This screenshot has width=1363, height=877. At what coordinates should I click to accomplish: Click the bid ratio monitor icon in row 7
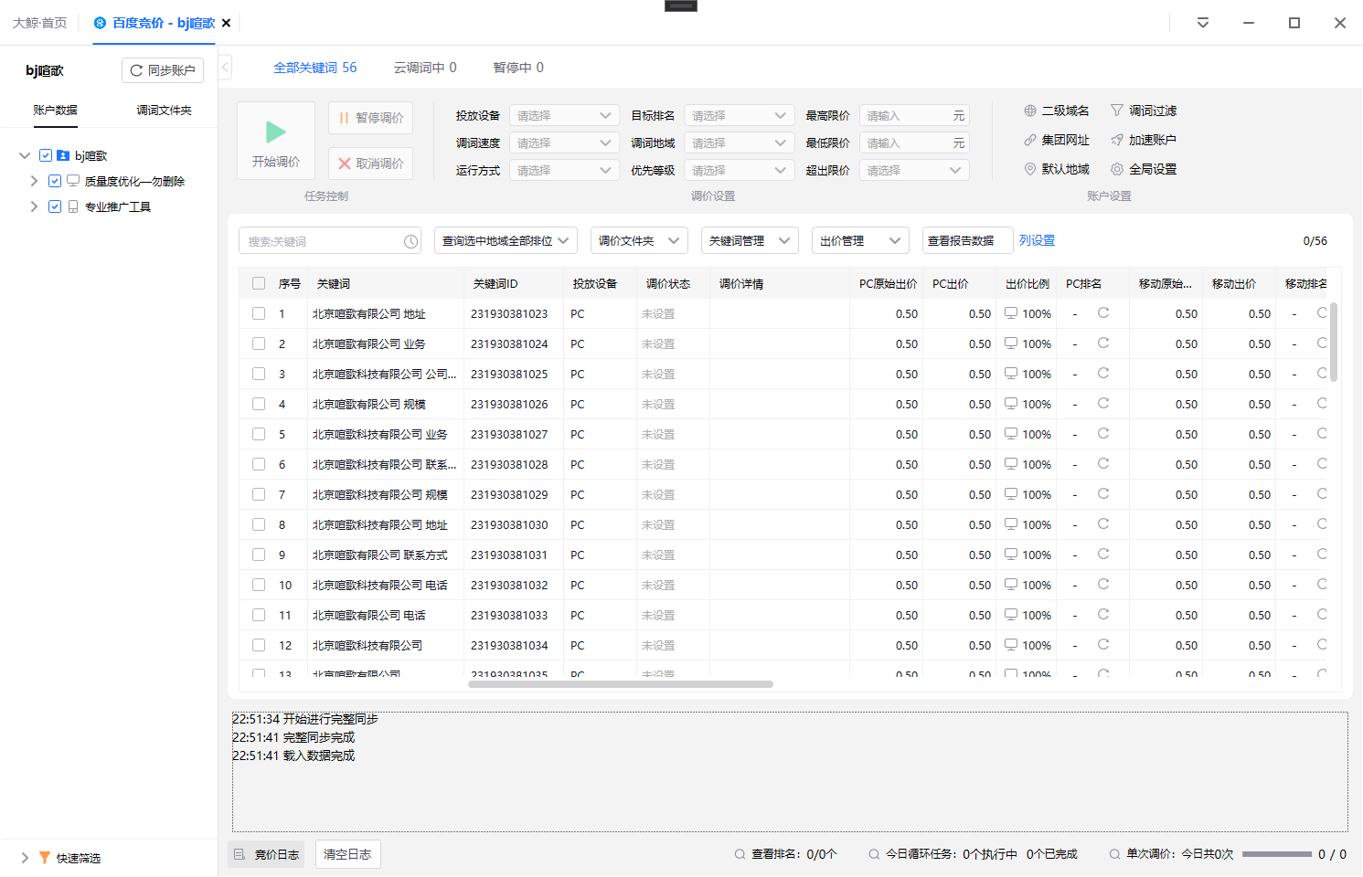click(x=1011, y=493)
